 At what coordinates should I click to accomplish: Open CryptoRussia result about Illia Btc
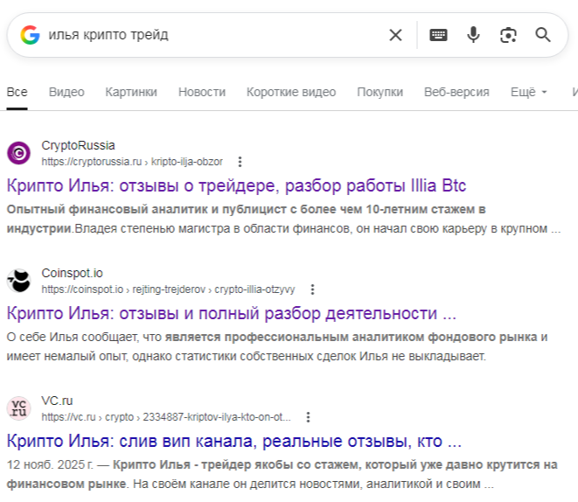236,185
